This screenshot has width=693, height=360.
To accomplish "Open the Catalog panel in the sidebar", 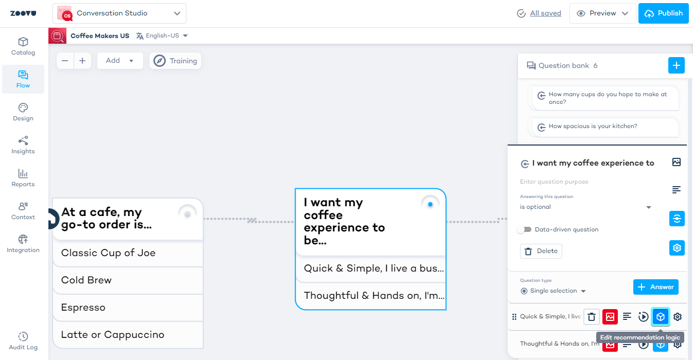I will click(23, 46).
